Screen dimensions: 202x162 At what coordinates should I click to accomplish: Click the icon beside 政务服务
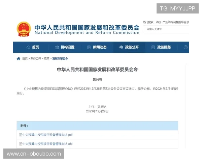153,47
